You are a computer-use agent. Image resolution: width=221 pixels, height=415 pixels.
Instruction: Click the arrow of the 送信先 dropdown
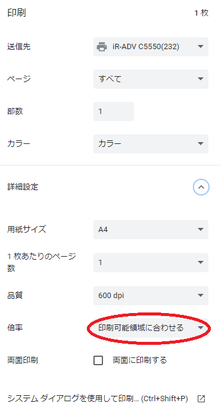tap(201, 47)
